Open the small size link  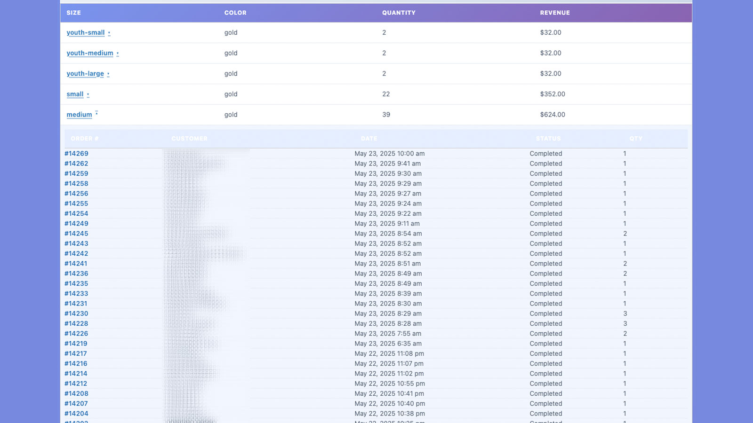click(74, 94)
